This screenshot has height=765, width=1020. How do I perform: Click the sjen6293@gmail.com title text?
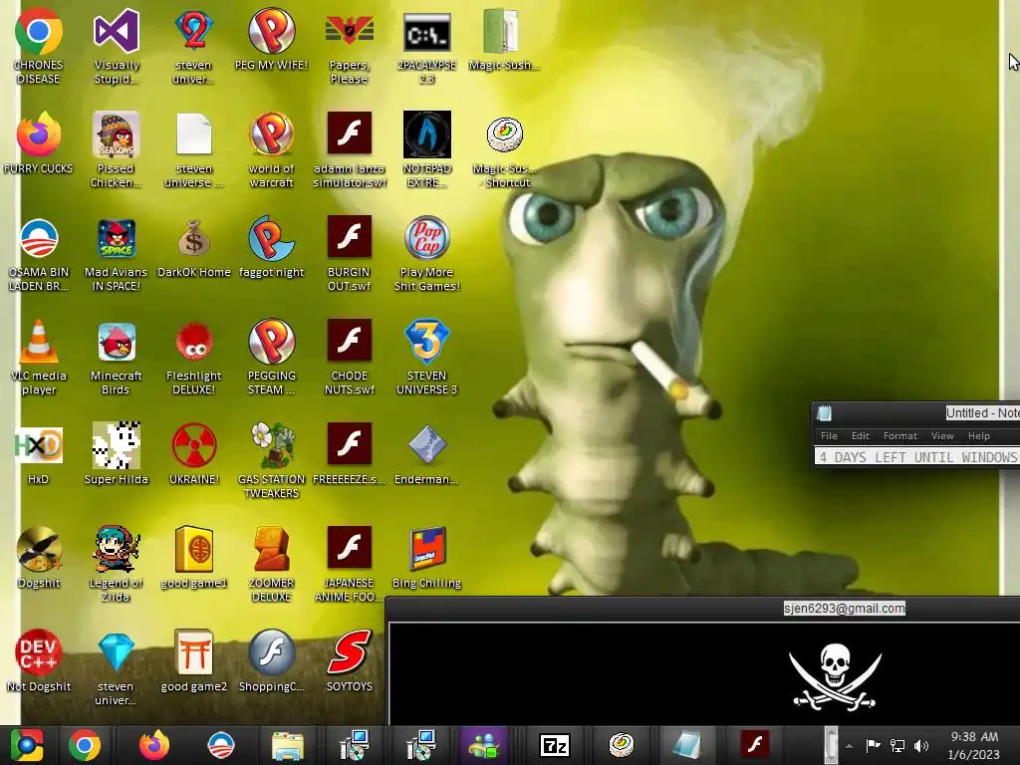click(845, 609)
